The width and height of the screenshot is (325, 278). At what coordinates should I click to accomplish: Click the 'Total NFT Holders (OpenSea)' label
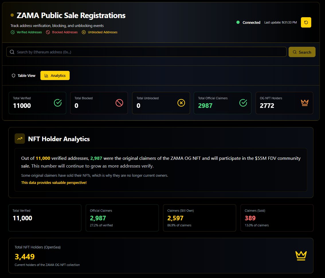[38, 247]
